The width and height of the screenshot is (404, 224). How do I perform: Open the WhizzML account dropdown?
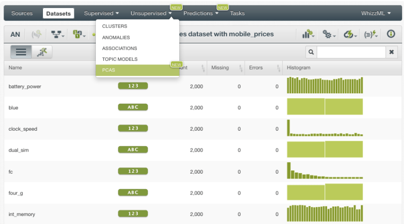coord(376,13)
